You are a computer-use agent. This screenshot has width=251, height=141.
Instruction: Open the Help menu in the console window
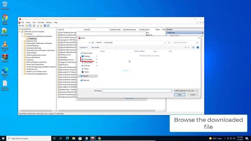click(56, 23)
